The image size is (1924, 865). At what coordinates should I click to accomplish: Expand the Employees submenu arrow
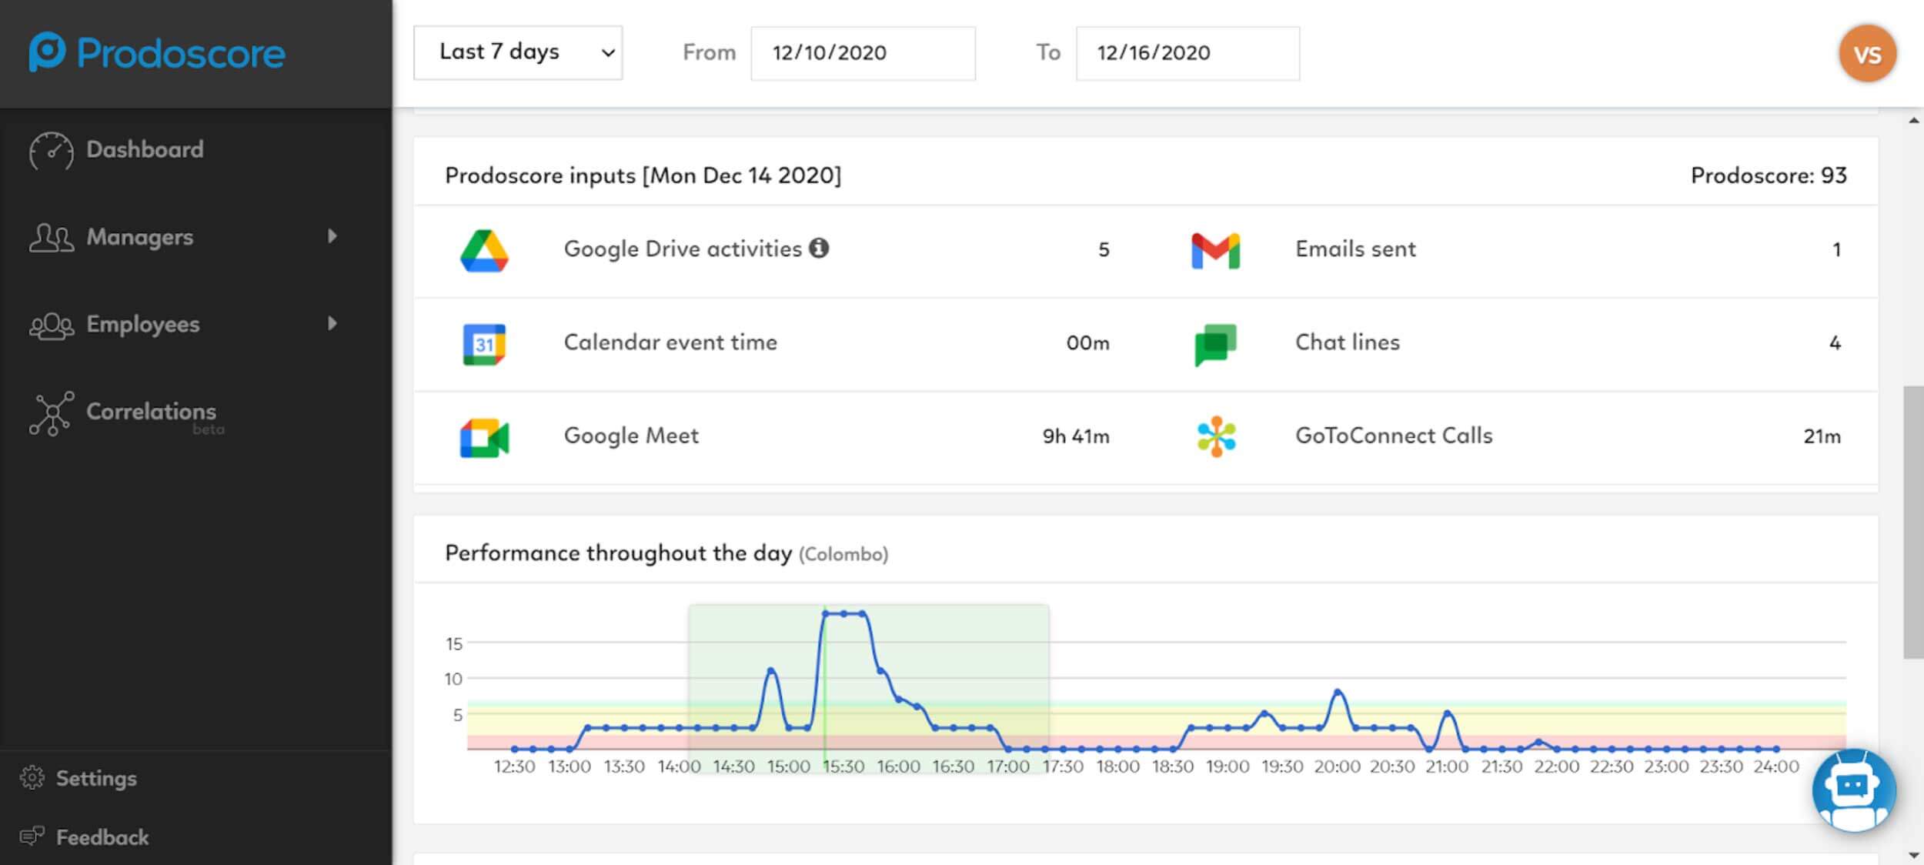(332, 322)
